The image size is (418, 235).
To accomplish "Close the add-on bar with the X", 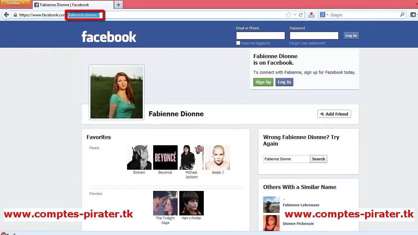I will click(x=14, y=234).
